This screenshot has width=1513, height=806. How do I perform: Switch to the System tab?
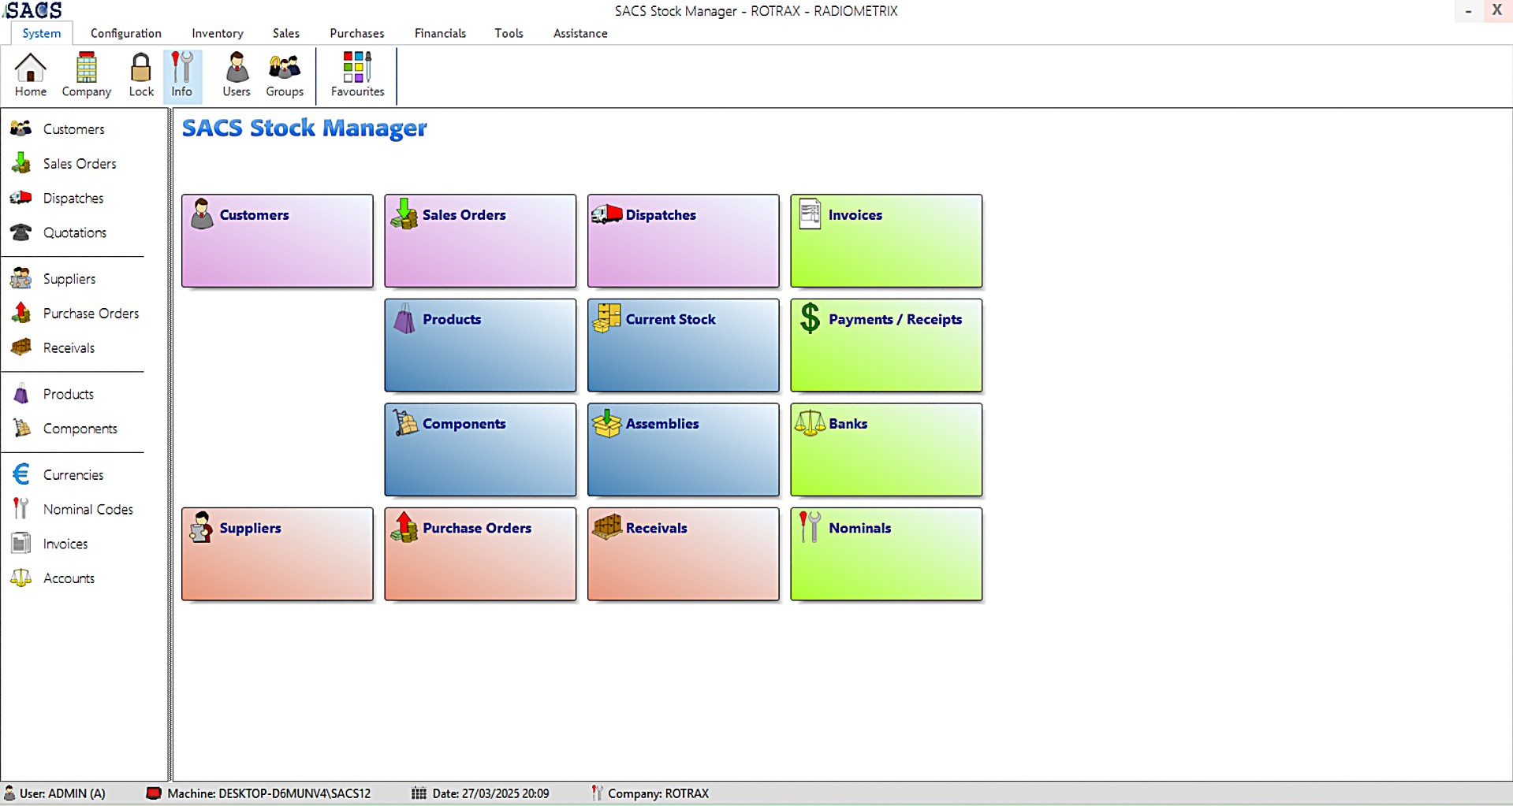[42, 33]
